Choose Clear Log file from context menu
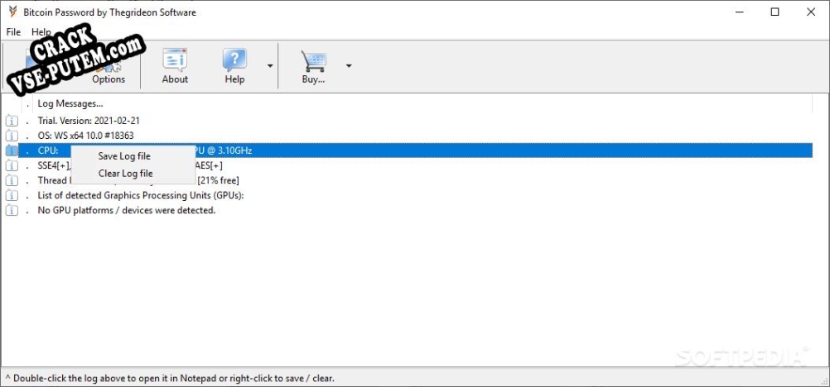 click(x=125, y=173)
